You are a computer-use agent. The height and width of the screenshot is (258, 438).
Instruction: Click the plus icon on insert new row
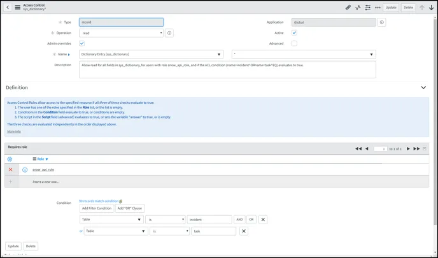pyautogui.click(x=11, y=182)
